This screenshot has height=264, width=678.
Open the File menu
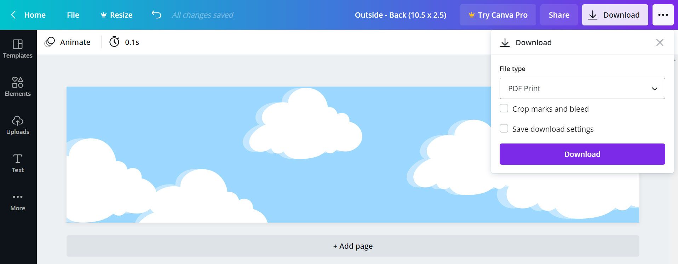(73, 15)
